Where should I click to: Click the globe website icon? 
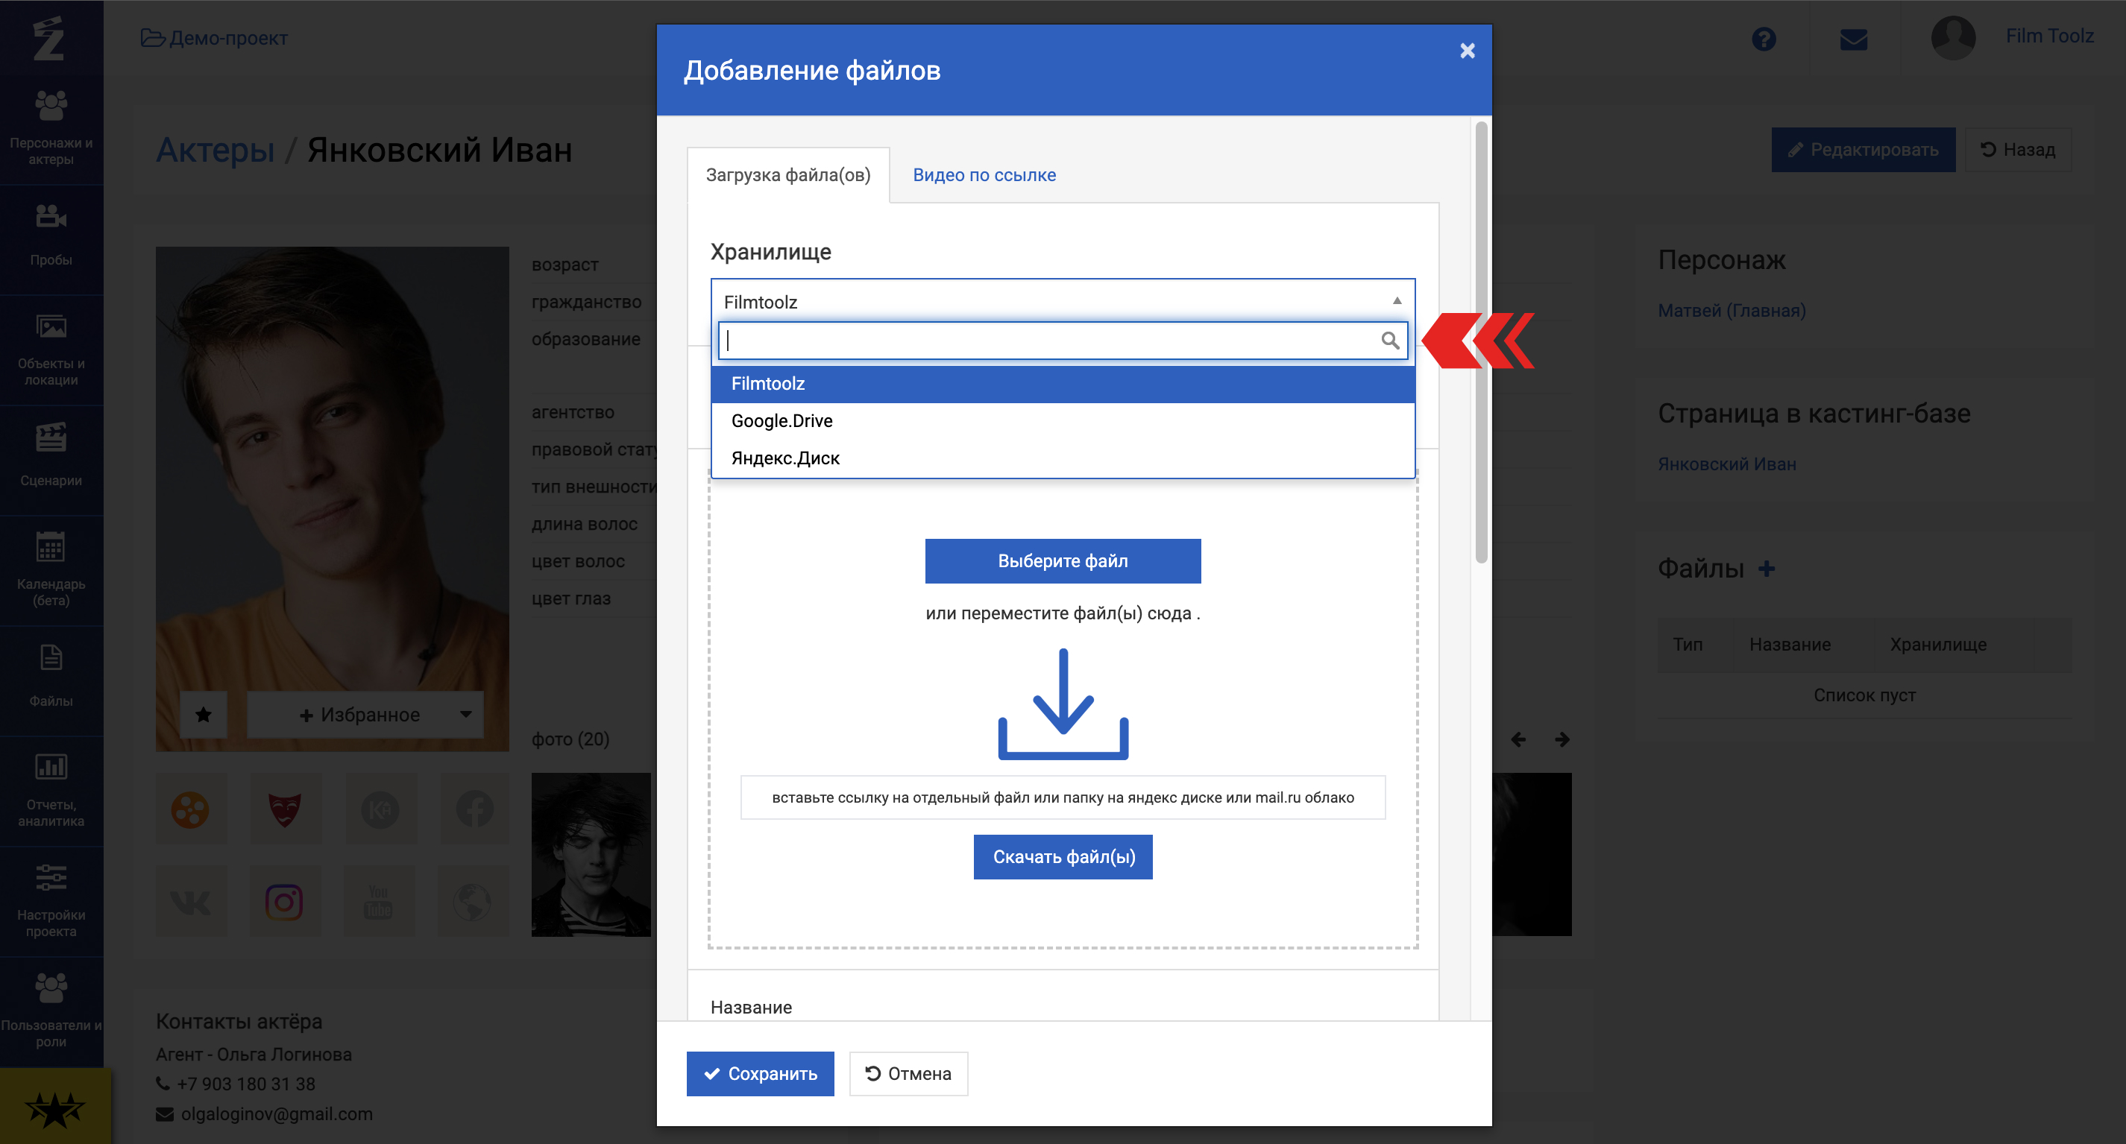tap(473, 902)
